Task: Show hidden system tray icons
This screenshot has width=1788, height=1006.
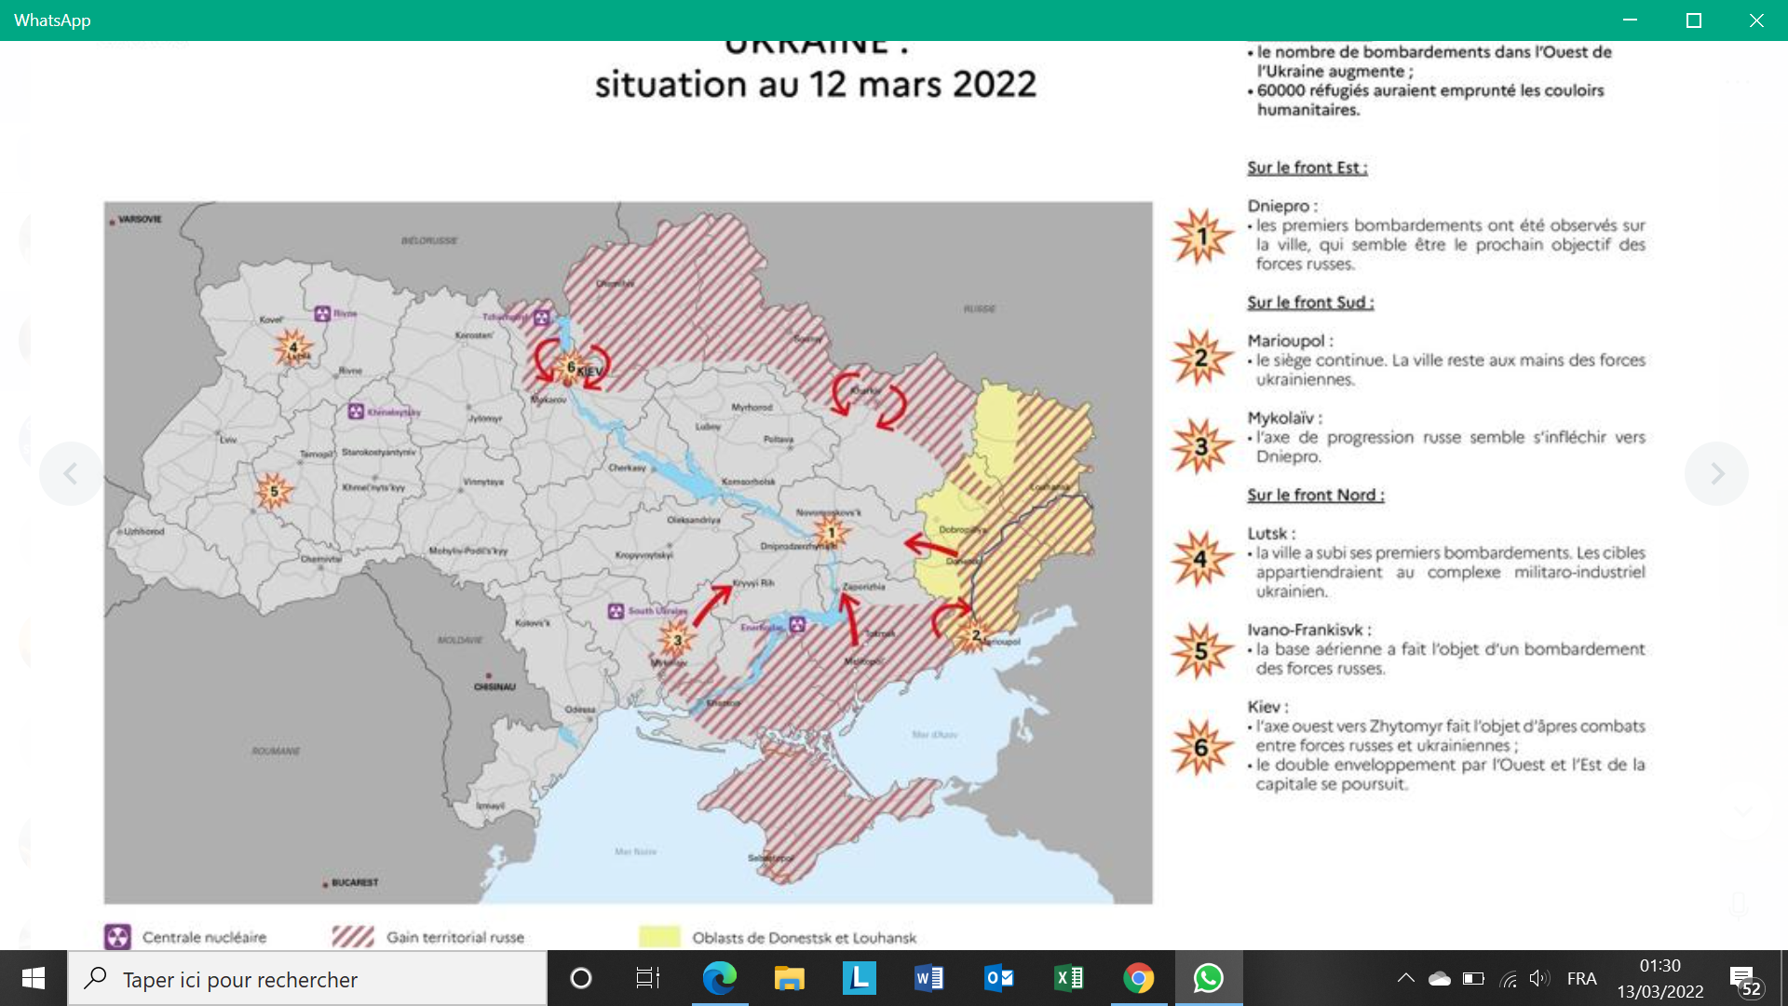Action: click(1406, 978)
